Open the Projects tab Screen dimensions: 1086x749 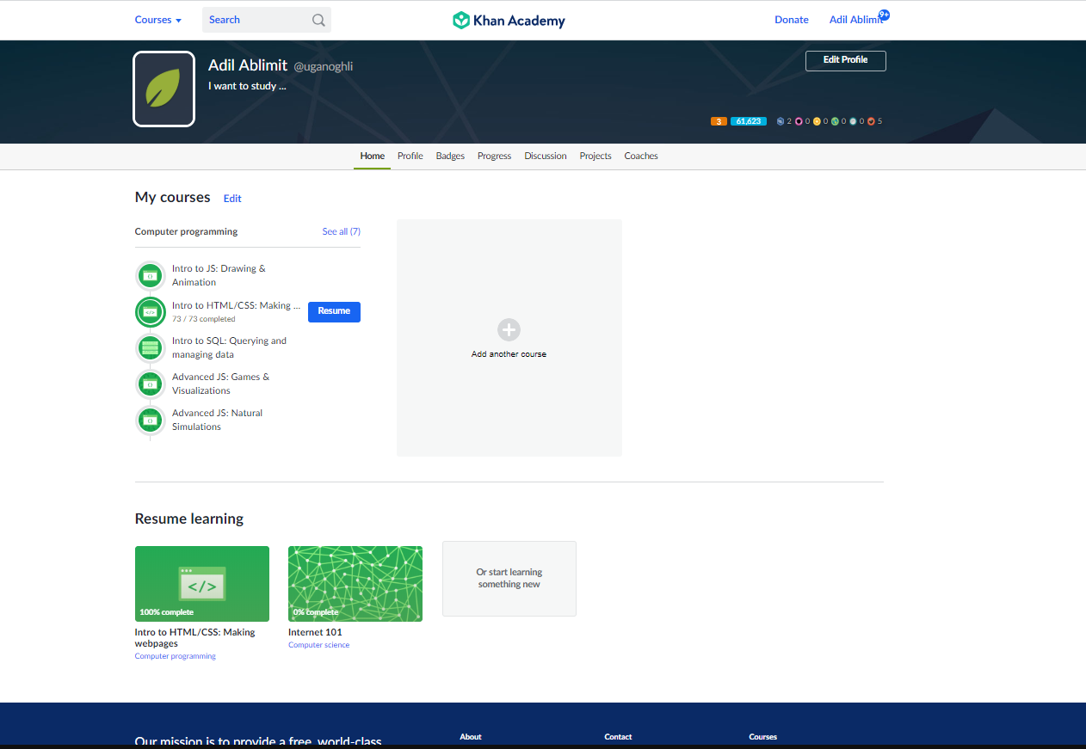595,156
